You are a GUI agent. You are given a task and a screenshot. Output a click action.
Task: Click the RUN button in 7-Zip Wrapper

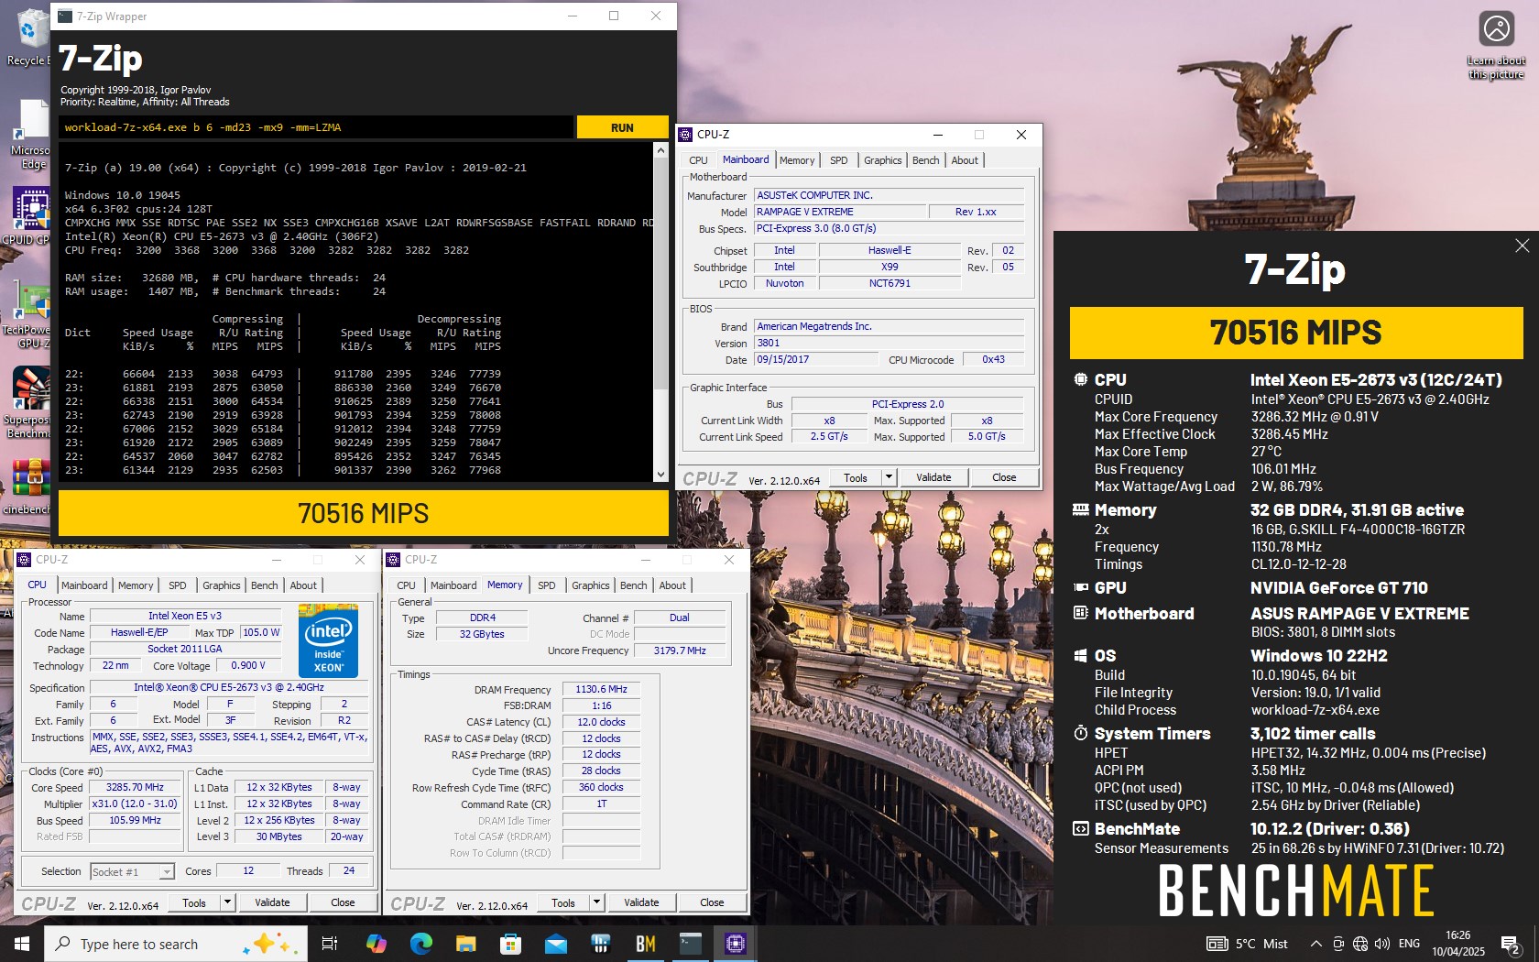tap(623, 127)
